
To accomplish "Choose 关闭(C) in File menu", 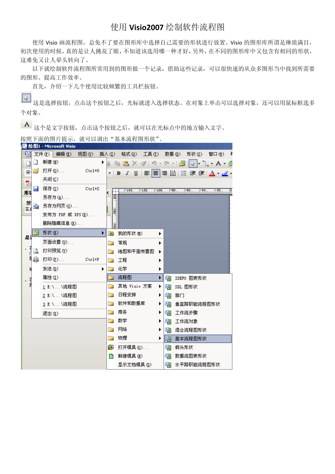I will tap(69, 179).
